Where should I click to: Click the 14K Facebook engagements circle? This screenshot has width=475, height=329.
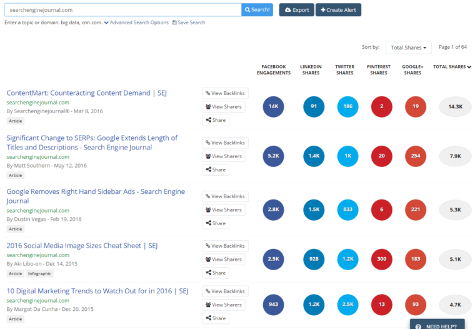[x=273, y=106]
